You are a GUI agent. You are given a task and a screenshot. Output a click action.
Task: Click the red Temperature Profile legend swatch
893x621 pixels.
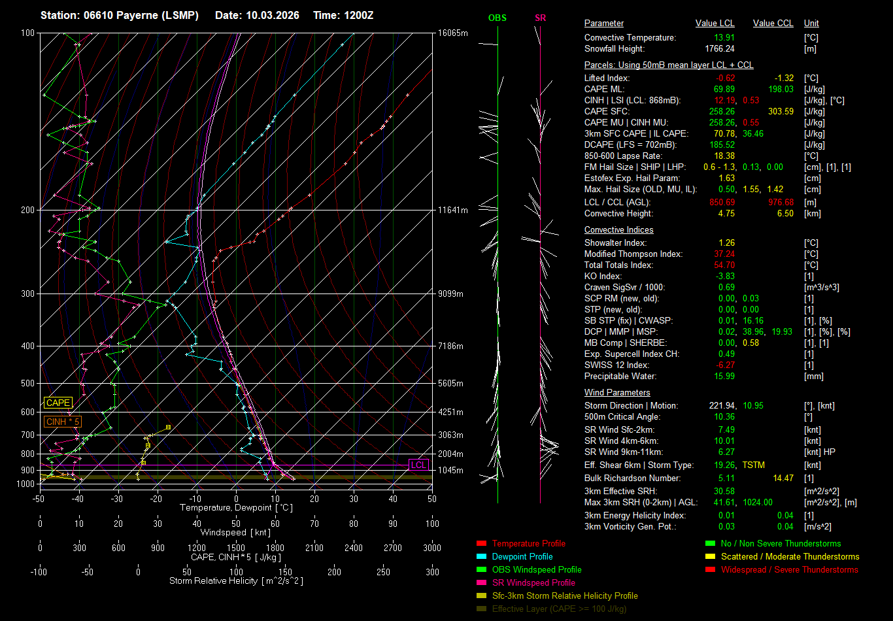[x=482, y=544]
